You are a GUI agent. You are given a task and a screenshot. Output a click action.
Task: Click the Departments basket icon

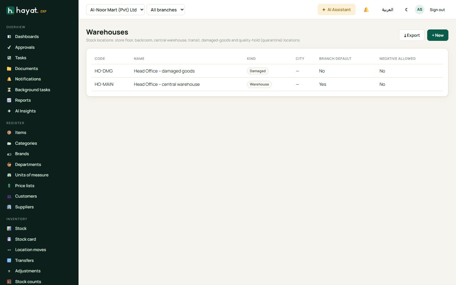pos(9,164)
